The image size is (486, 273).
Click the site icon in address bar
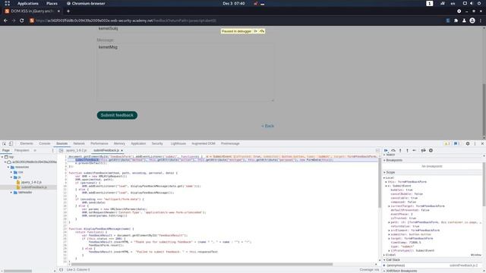(32, 20)
